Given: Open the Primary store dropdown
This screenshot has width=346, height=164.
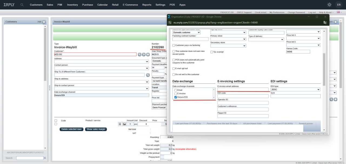Looking at the screenshot, I should [x=228, y=39].
